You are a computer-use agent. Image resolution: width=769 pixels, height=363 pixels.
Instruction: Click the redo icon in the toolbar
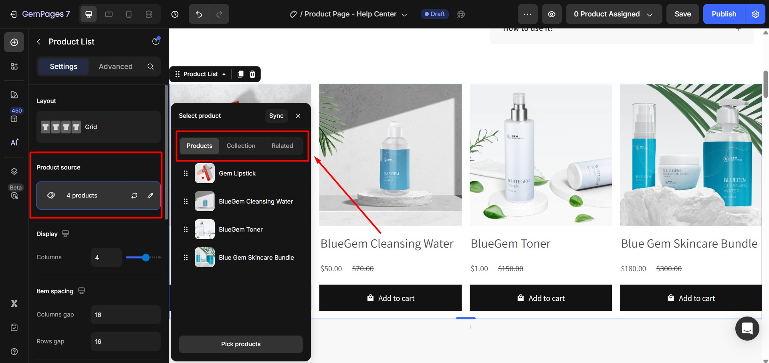pyautogui.click(x=219, y=14)
